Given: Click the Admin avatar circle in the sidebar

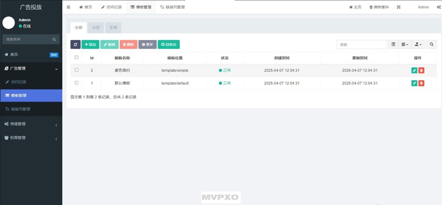Looking at the screenshot, I should [9, 23].
